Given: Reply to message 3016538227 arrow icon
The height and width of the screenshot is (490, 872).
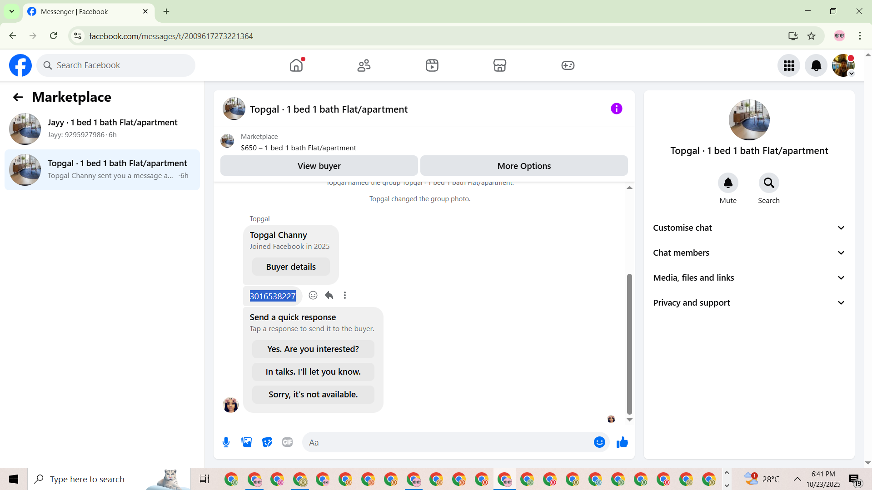Looking at the screenshot, I should point(329,296).
